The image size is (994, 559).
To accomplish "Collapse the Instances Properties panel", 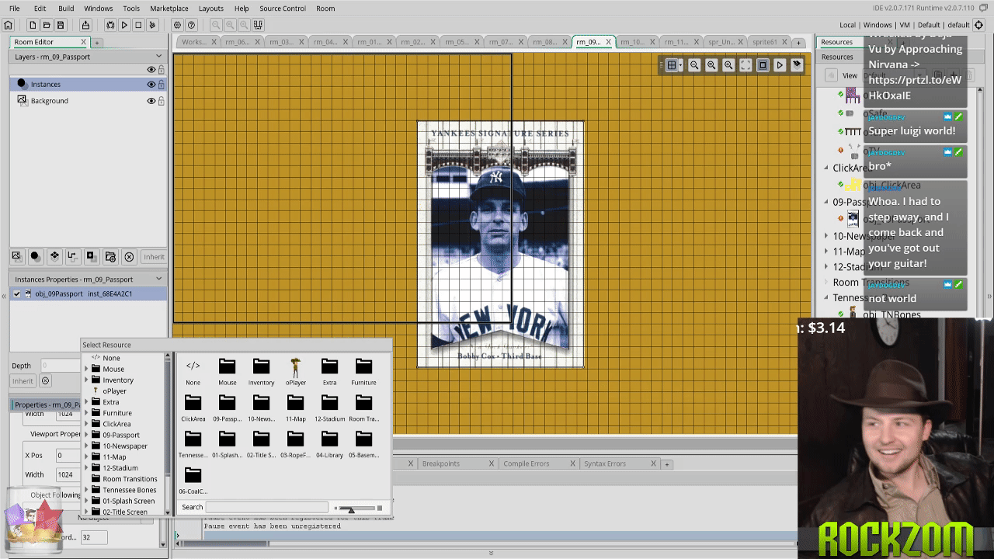I will click(x=159, y=279).
